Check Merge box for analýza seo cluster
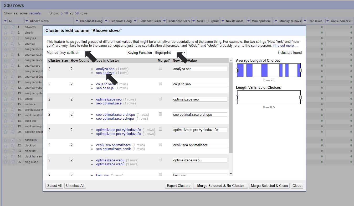 click(x=160, y=68)
